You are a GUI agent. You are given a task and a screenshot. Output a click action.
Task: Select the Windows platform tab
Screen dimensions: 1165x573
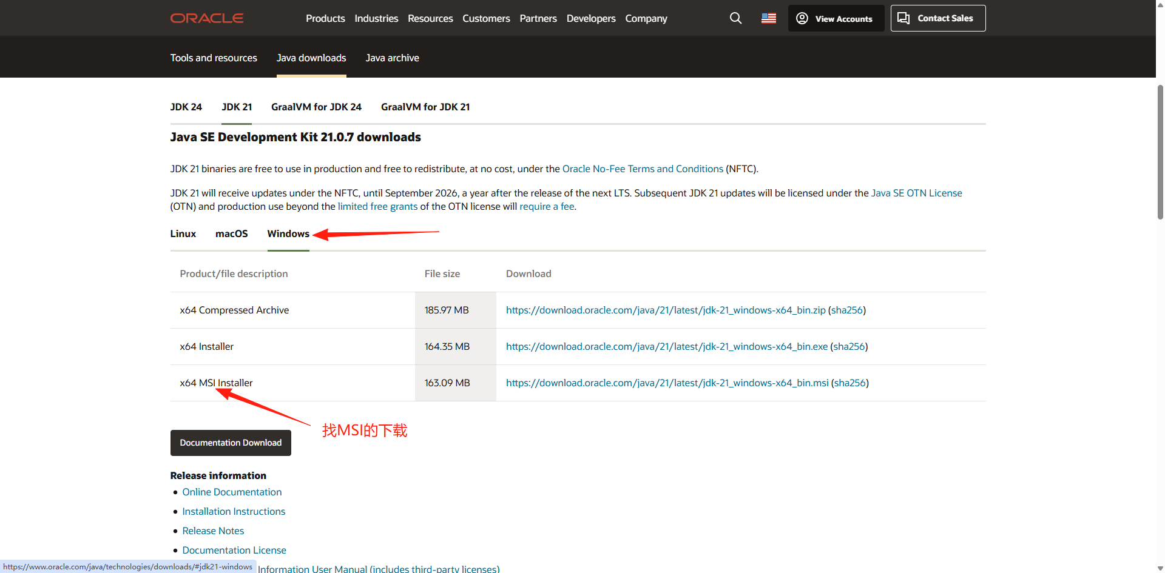288,233
